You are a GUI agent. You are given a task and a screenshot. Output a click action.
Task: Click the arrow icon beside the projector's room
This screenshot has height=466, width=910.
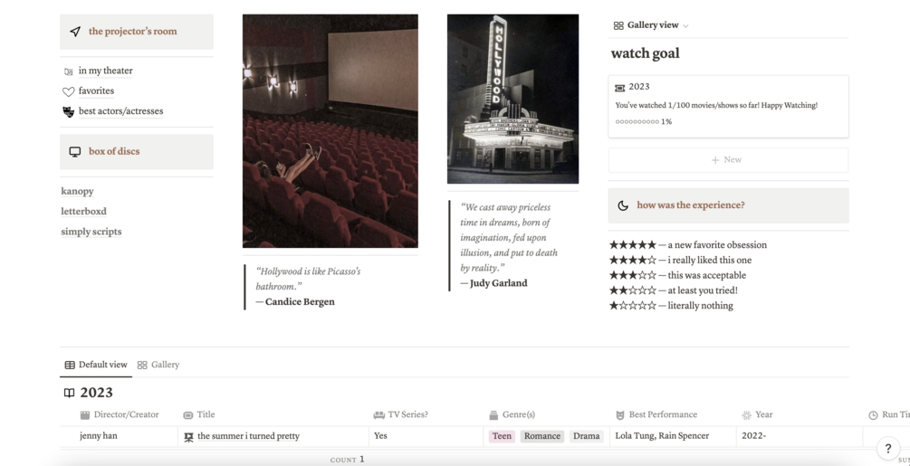(x=75, y=32)
